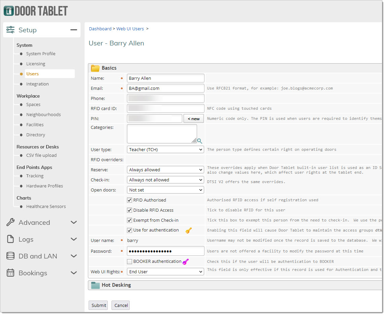The width and height of the screenshot is (385, 315).
Task: Open Tracking in sidebar
Action: pyautogui.click(x=35, y=176)
